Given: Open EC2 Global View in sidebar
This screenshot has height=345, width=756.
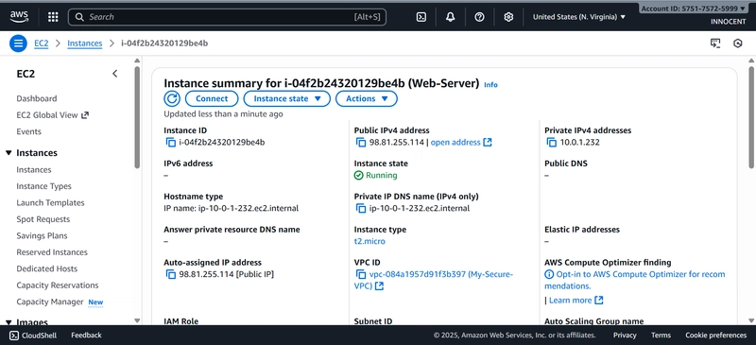Looking at the screenshot, I should pyautogui.click(x=46, y=114).
